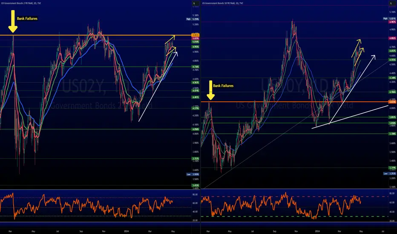Click 2024 on the 2 YR time axis
Viewport: 397px width, 234px height.
pyautogui.click(x=127, y=231)
